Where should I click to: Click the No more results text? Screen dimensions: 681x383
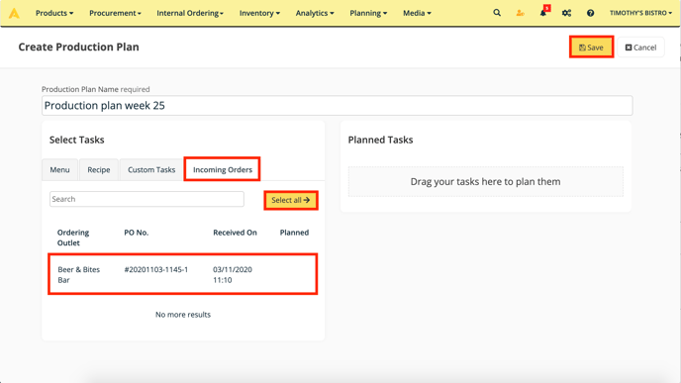pos(183,315)
